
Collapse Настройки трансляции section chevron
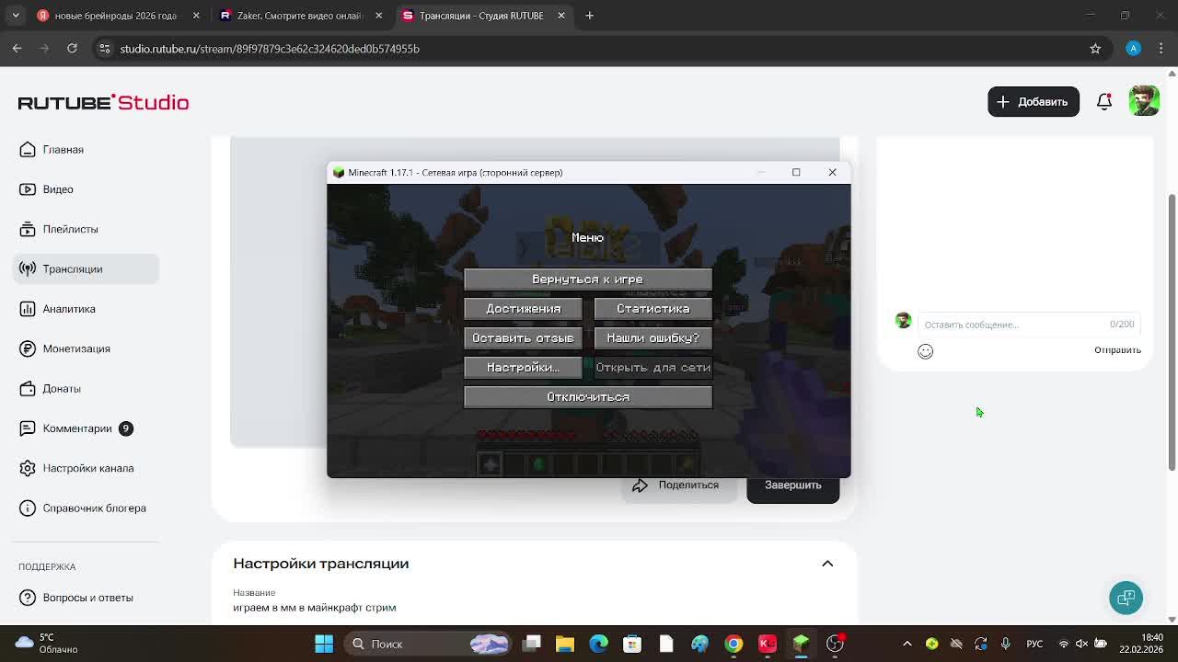(827, 564)
